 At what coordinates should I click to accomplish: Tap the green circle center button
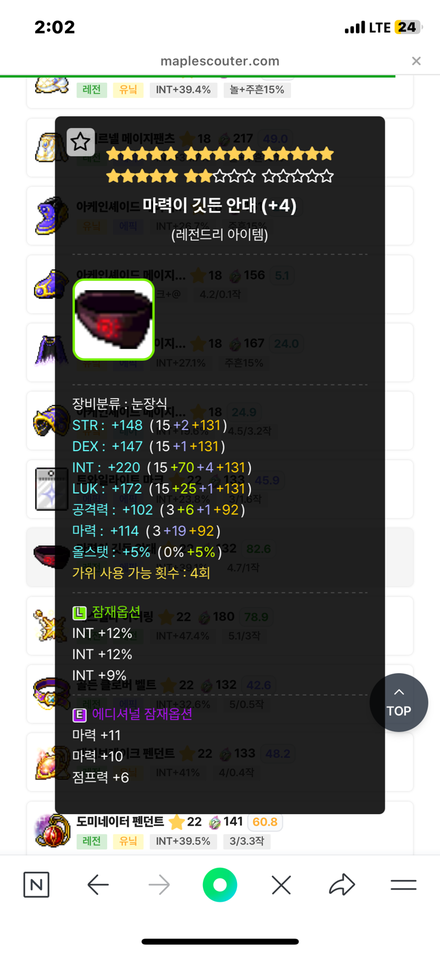[x=220, y=885]
